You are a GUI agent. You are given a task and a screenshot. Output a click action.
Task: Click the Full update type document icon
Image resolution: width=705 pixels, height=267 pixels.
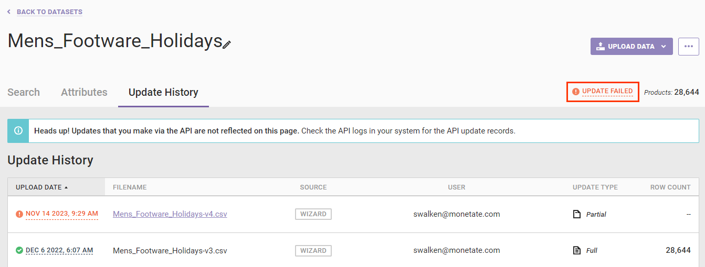click(x=577, y=250)
